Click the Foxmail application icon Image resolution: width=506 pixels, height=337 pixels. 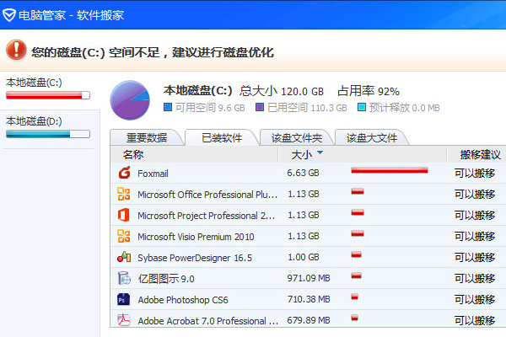point(124,173)
